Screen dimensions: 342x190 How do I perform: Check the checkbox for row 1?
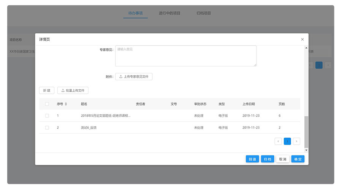click(47, 116)
